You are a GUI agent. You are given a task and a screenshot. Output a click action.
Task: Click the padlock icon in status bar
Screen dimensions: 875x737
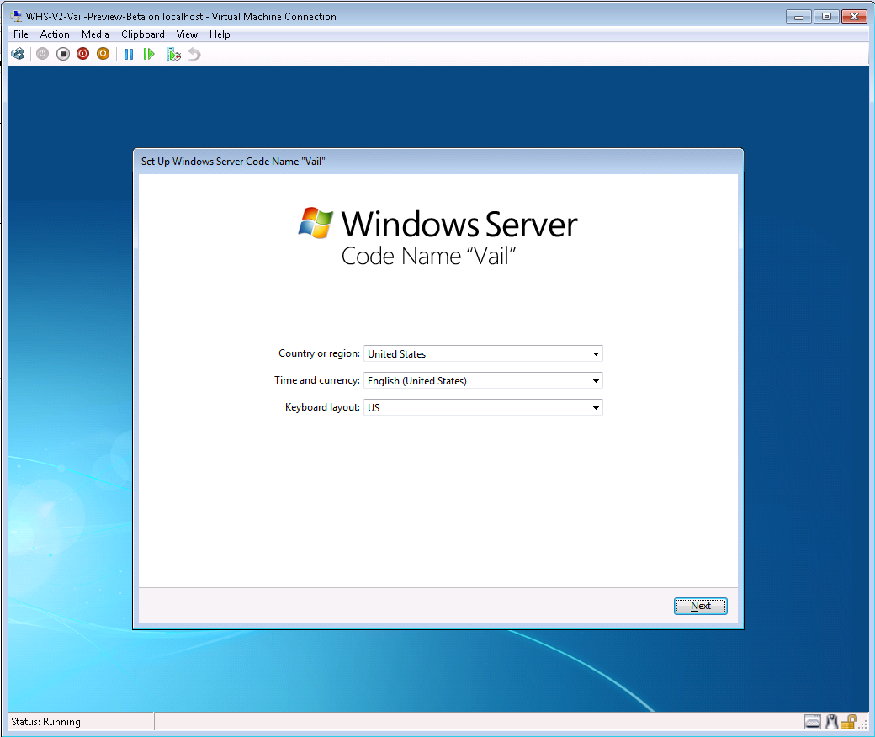(849, 722)
